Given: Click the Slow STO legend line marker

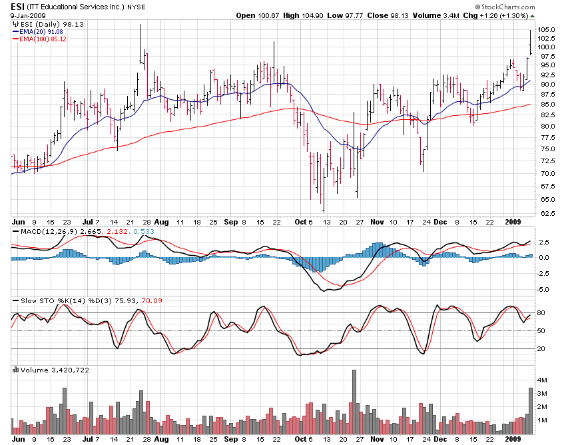Looking at the screenshot, I should pos(15,300).
